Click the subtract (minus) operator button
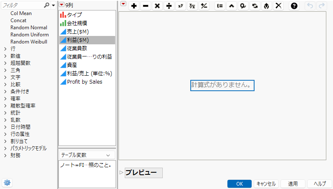The image size is (333, 189). [x=146, y=6]
